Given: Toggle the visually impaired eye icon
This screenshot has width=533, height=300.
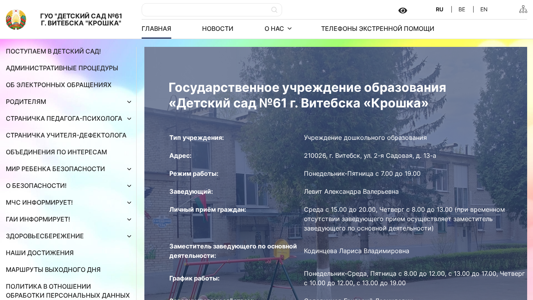Looking at the screenshot, I should click(403, 11).
